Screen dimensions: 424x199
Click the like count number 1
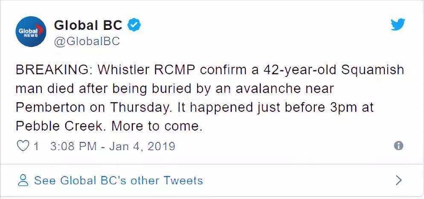point(36,146)
